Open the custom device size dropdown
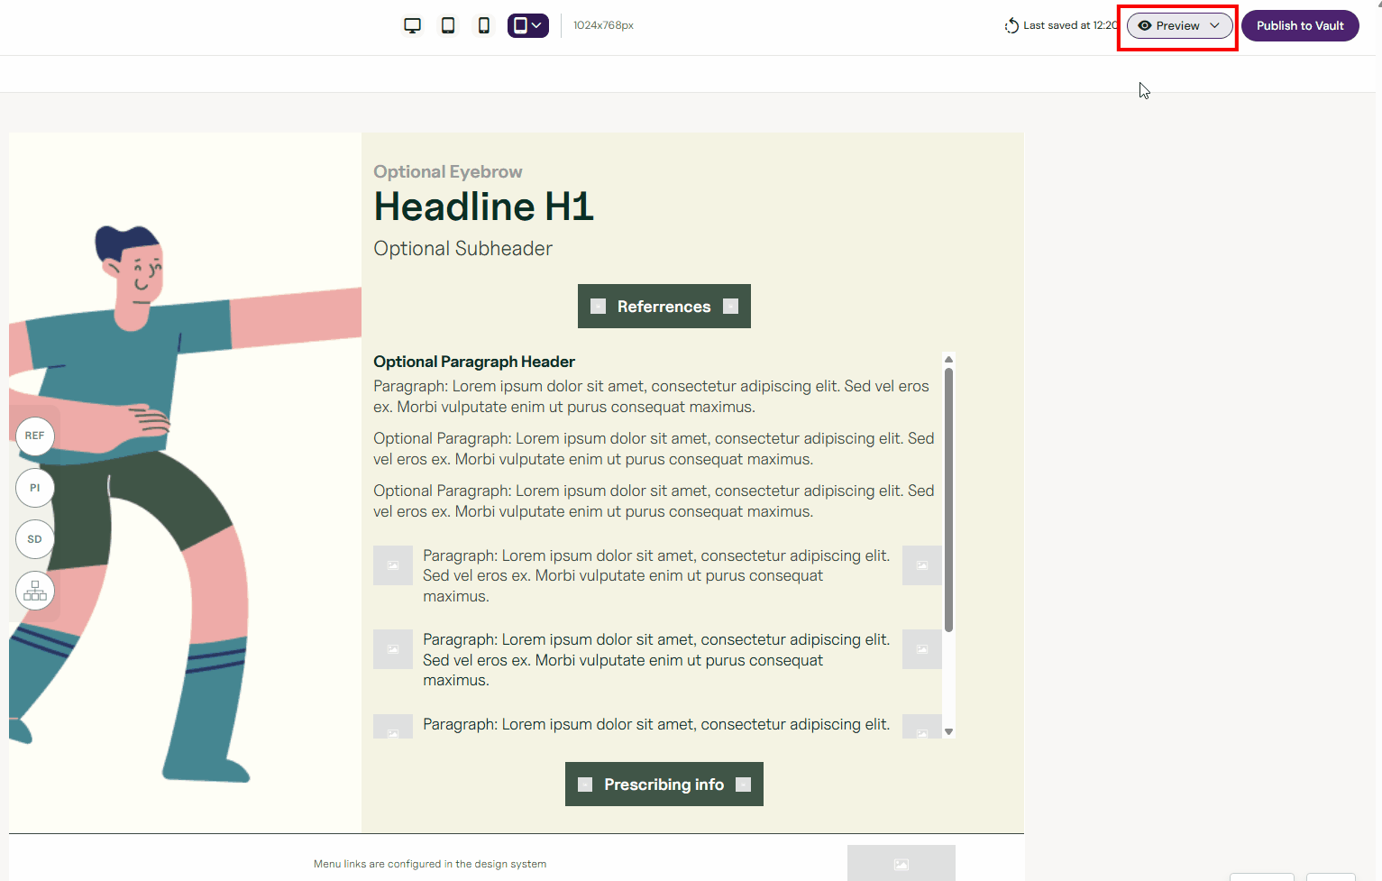This screenshot has width=1382, height=881. pyautogui.click(x=527, y=25)
